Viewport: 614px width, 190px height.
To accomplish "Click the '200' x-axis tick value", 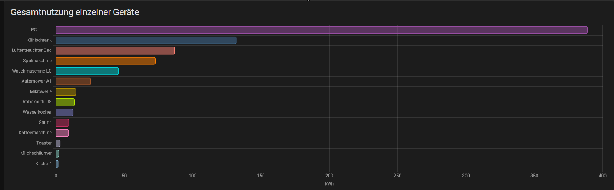I will (x=329, y=176).
